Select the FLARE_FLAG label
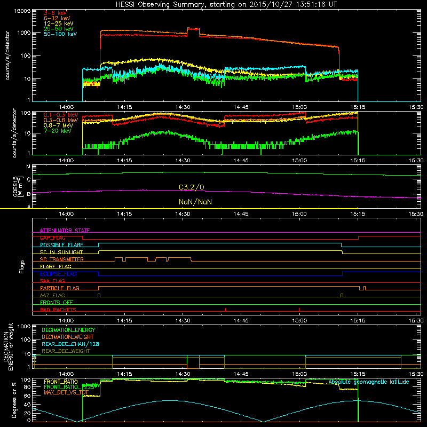This screenshot has height=427, width=427. click(x=56, y=266)
